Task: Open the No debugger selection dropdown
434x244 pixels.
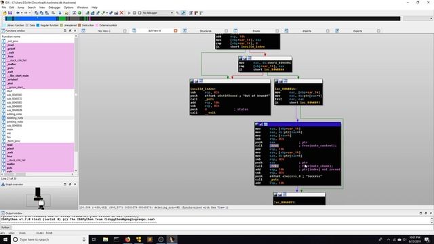Action: point(158,13)
